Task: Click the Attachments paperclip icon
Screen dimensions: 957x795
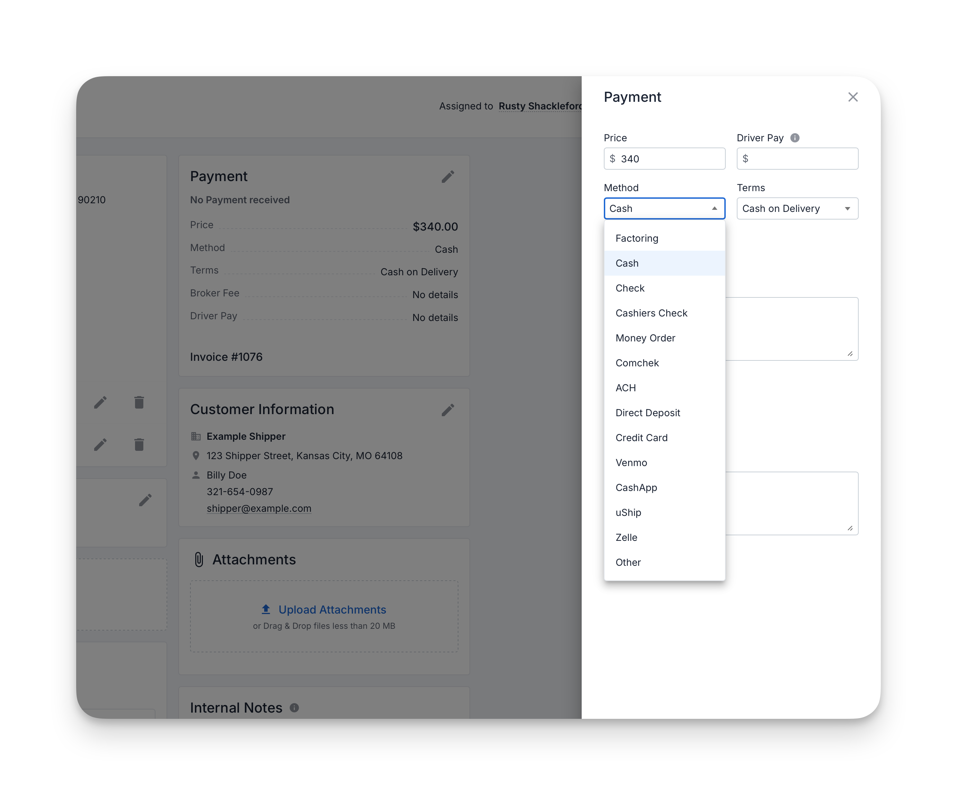Action: coord(199,560)
